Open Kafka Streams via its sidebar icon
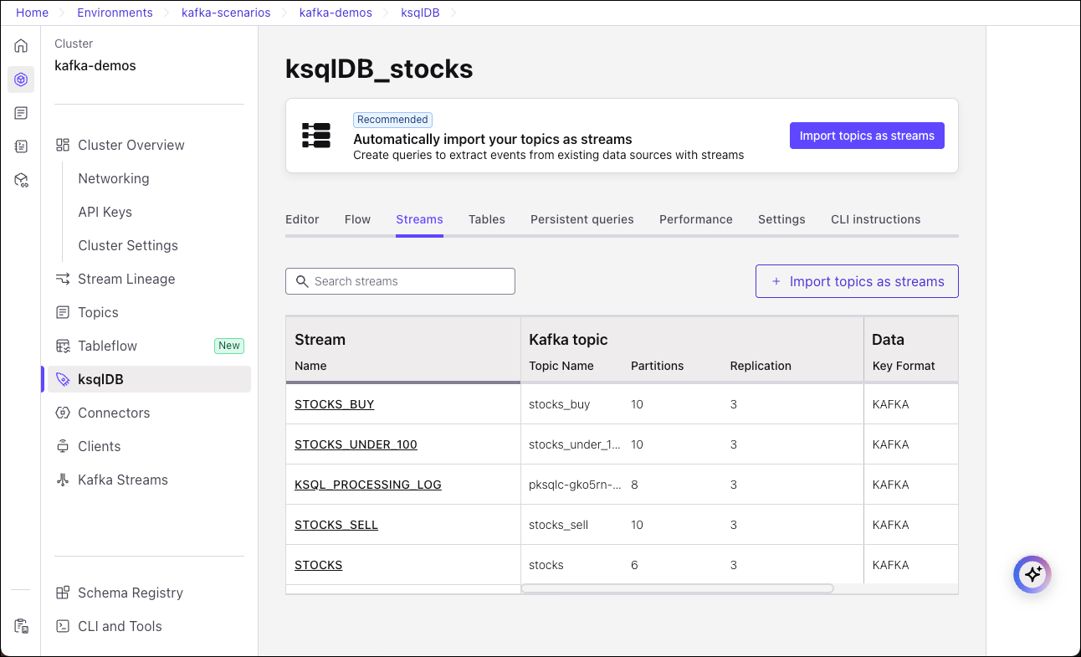The width and height of the screenshot is (1081, 657). [x=63, y=480]
